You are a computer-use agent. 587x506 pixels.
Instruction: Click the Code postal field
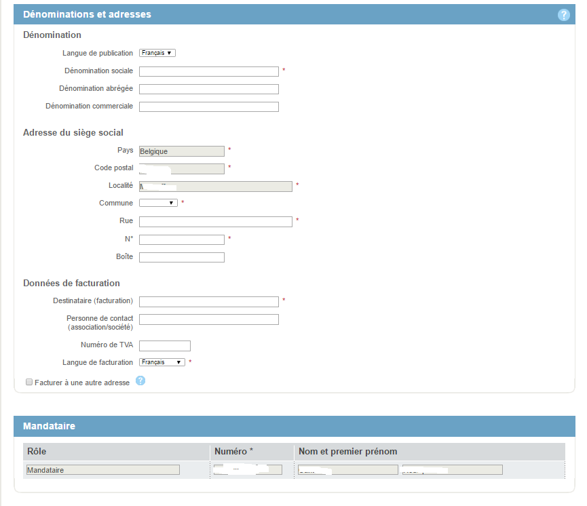tap(181, 169)
